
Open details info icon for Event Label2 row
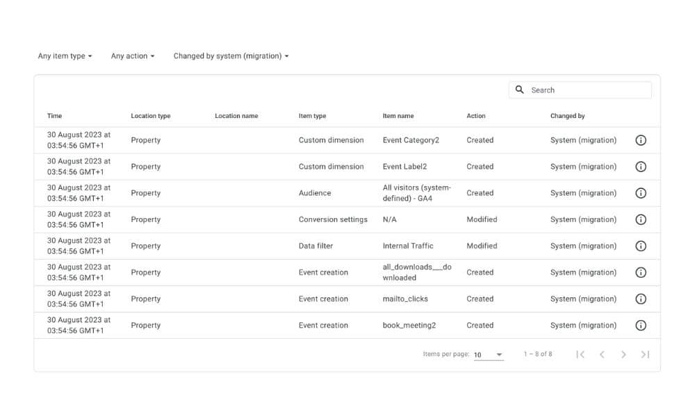[641, 167]
